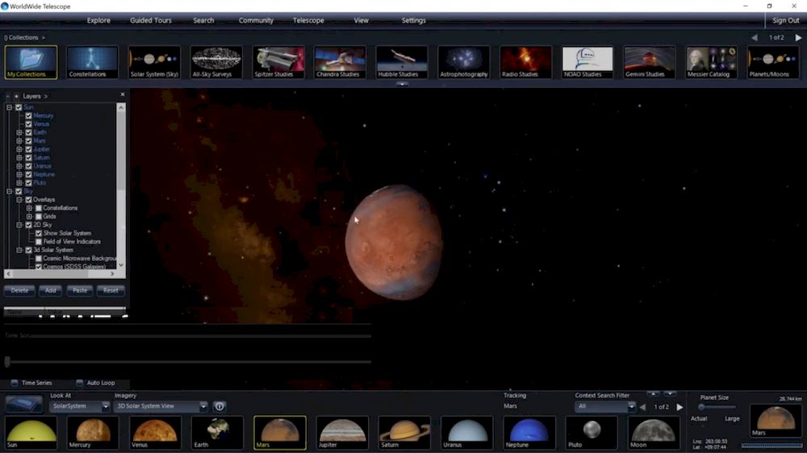Click the Delete layer button
The width and height of the screenshot is (807, 453).
point(19,290)
